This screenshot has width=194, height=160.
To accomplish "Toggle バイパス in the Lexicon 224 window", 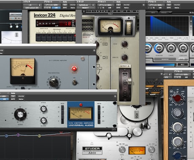I will pos(73,5).
